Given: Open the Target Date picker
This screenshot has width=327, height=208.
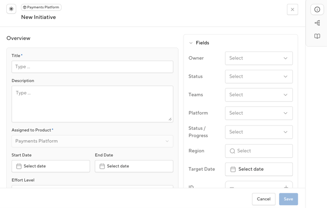Looking at the screenshot, I should [x=259, y=169].
